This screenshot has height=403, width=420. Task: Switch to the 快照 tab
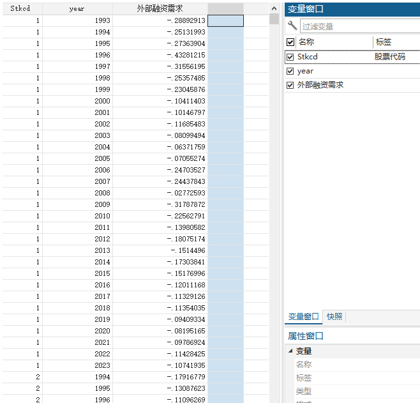[x=334, y=316]
